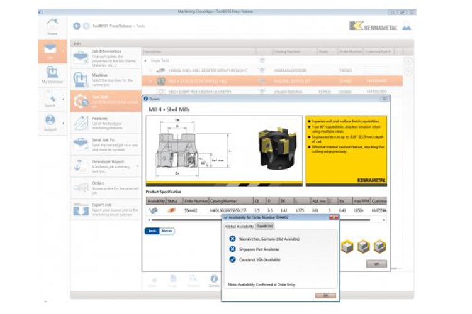The height and width of the screenshot is (314, 472).
Task: Select the highlighted Tool List menu entry
Action: pos(106,101)
